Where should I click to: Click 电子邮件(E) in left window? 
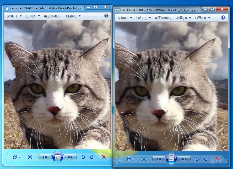[x=52, y=16]
